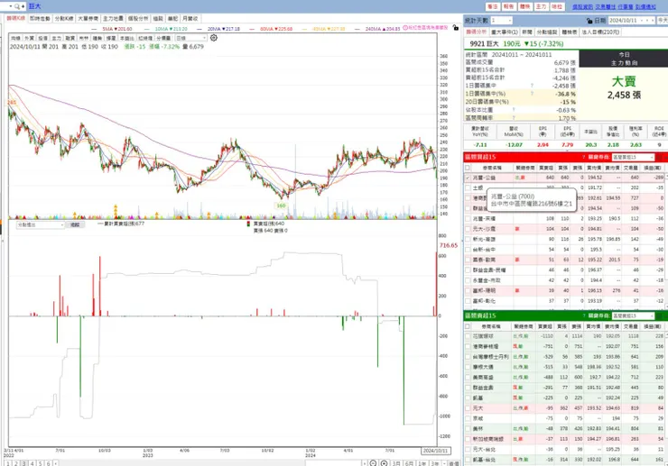Toggle 外資 overlay on the chart toolbar
The width and height of the screenshot is (668, 466).
30,38
